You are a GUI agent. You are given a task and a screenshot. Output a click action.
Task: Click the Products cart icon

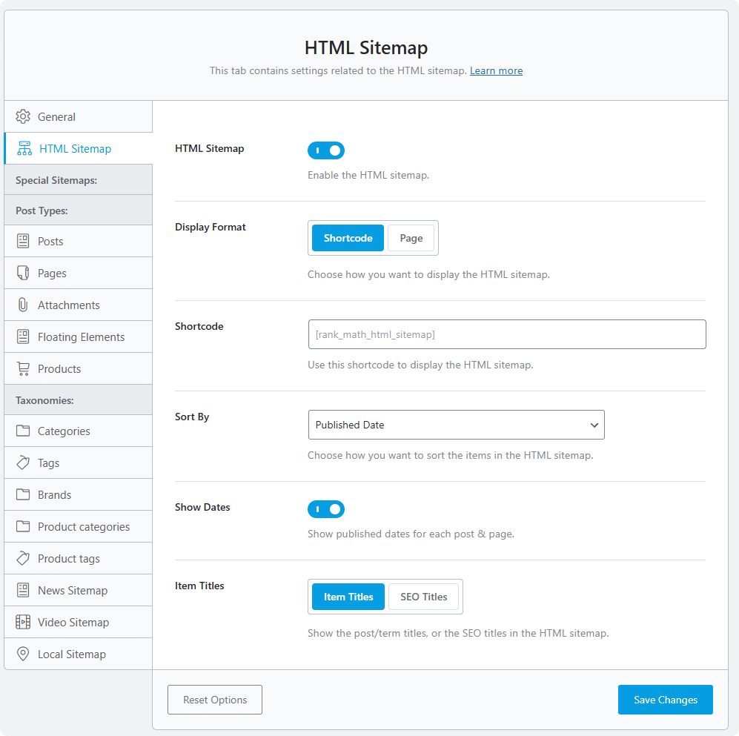point(23,368)
